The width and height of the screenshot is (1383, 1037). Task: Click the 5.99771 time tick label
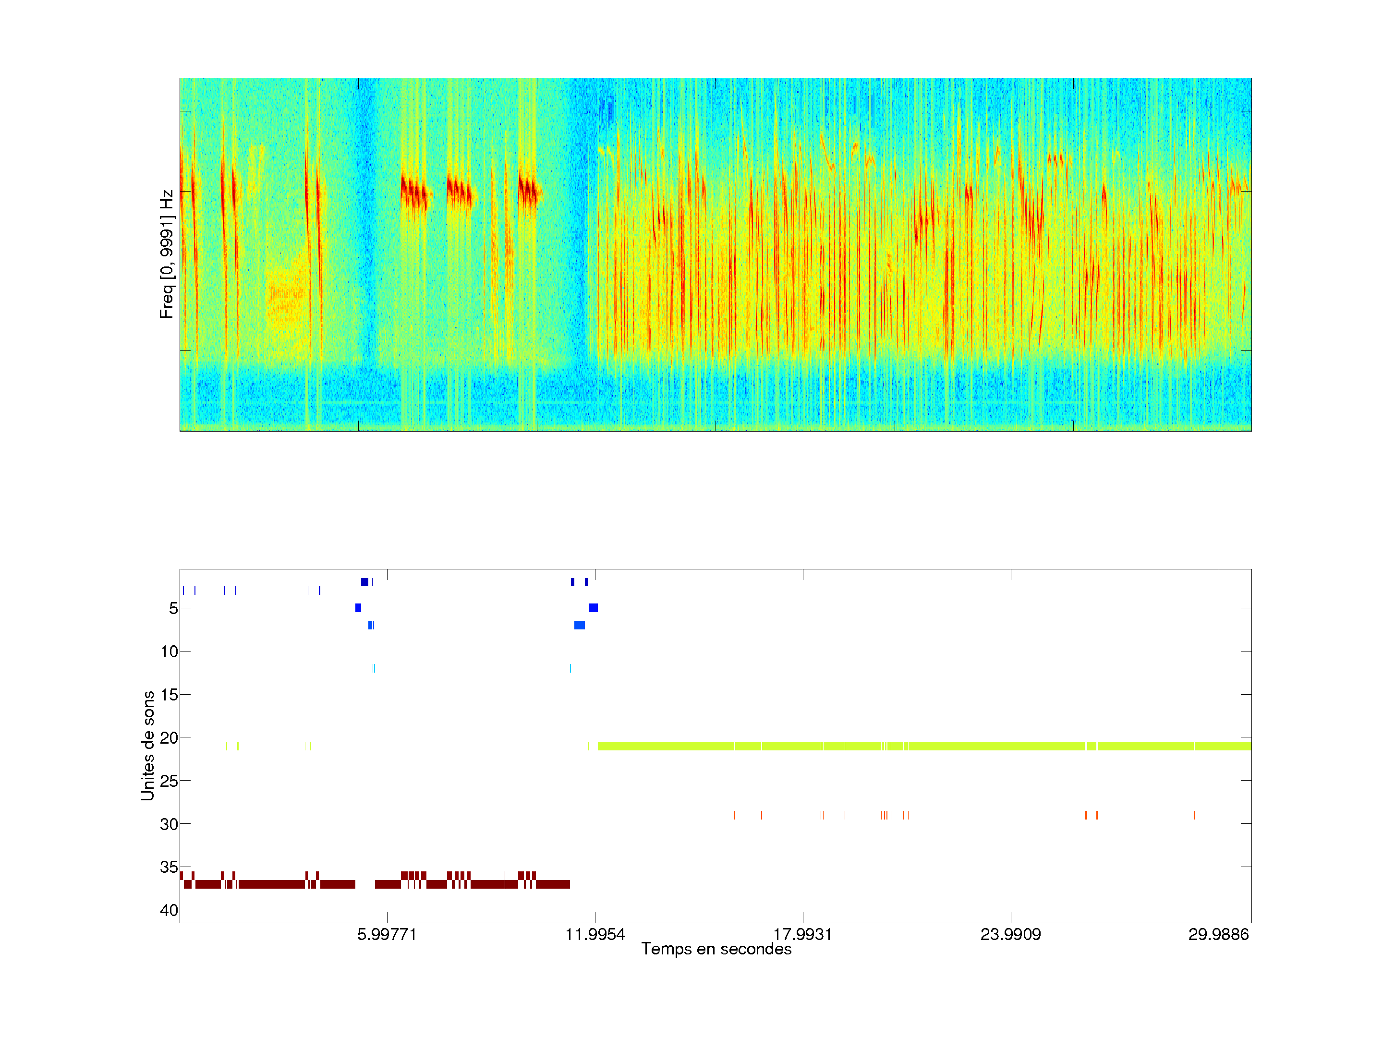387,934
